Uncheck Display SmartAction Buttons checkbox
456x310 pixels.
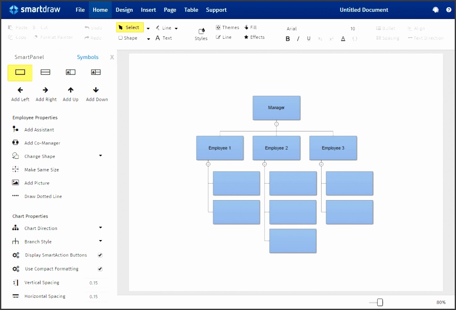coord(100,255)
